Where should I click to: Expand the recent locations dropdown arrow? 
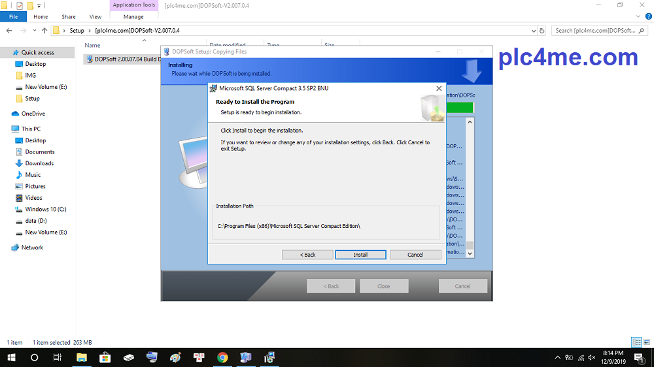35,31
